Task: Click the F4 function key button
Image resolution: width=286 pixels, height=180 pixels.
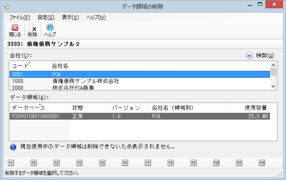Action: (79, 163)
